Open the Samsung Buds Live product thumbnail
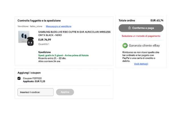The width and height of the screenshot is (182, 114). click(26, 38)
